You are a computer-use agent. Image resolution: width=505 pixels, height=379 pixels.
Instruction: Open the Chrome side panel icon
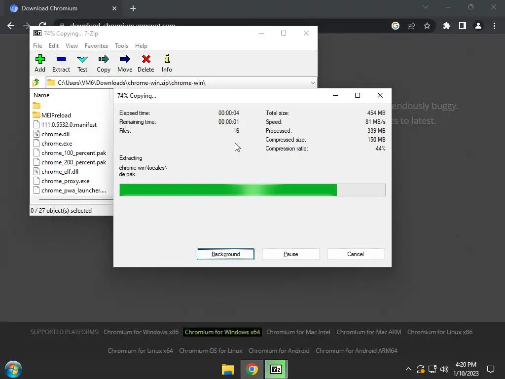(463, 26)
